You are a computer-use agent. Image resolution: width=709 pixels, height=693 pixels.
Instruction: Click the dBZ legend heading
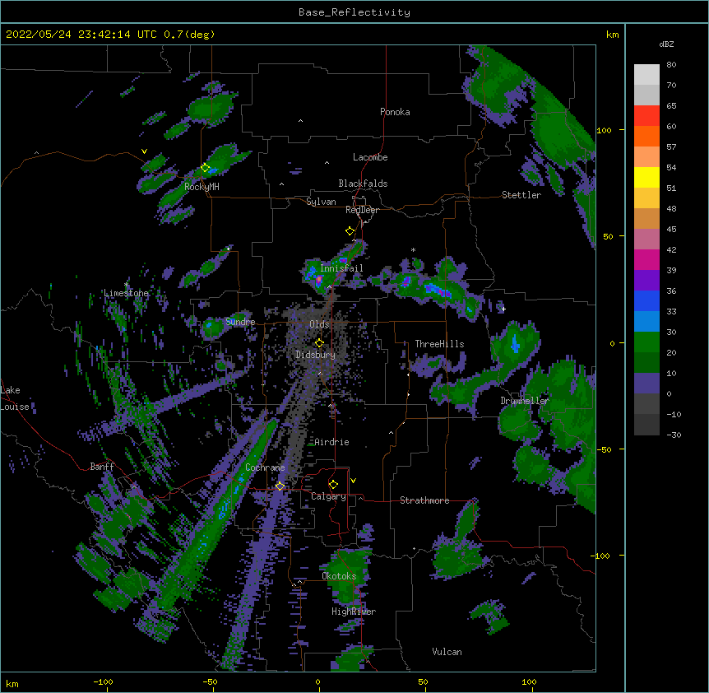tap(666, 44)
